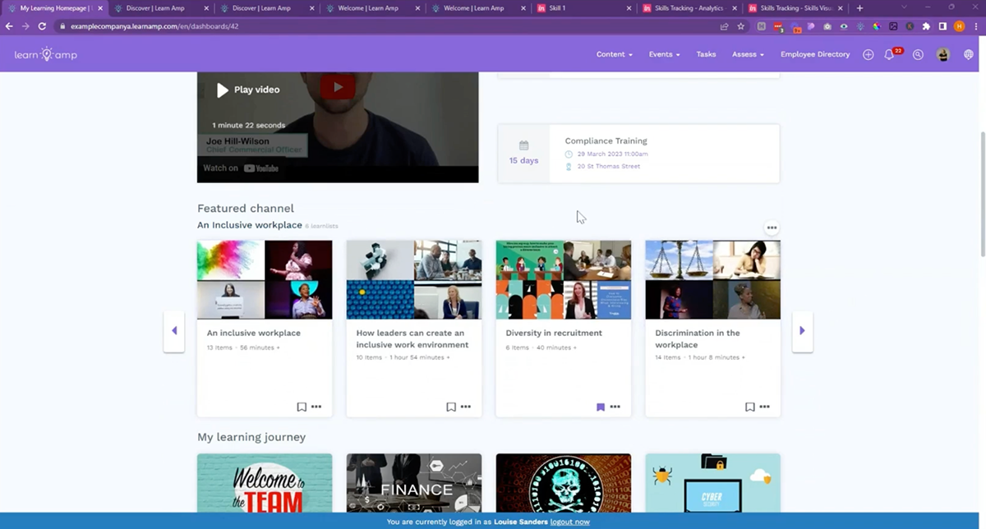Bookmark the An inclusive workplace card
Viewport: 986px width, 529px height.
tap(302, 407)
